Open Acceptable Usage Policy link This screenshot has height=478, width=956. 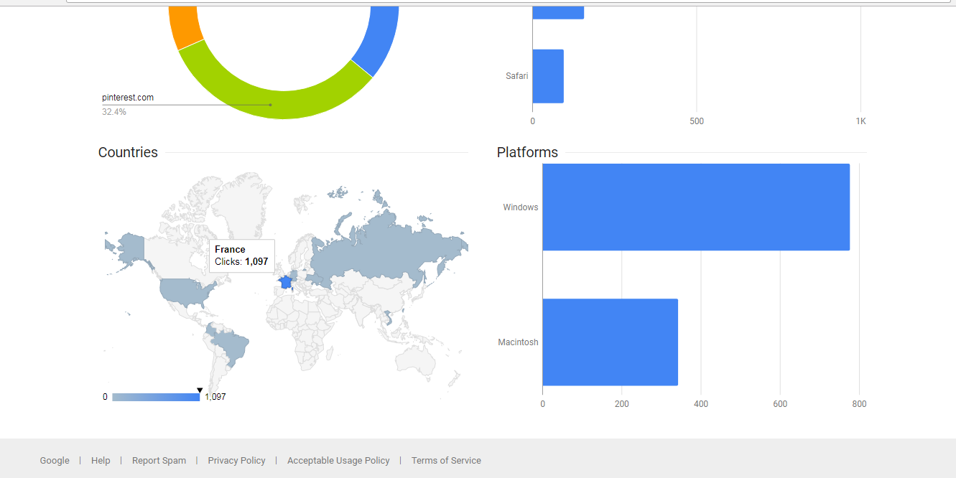(x=338, y=461)
